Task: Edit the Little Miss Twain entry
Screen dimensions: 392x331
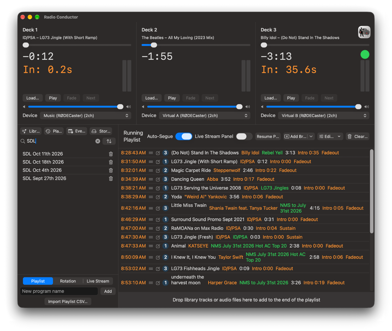Action: pos(158,208)
